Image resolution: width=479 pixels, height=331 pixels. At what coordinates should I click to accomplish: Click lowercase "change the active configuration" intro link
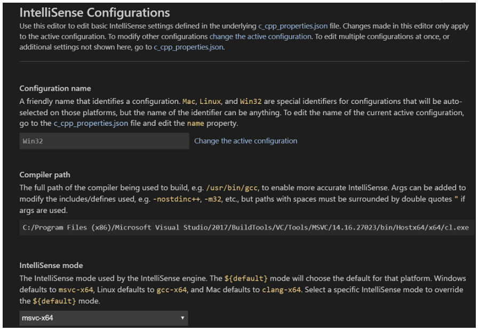(260, 36)
